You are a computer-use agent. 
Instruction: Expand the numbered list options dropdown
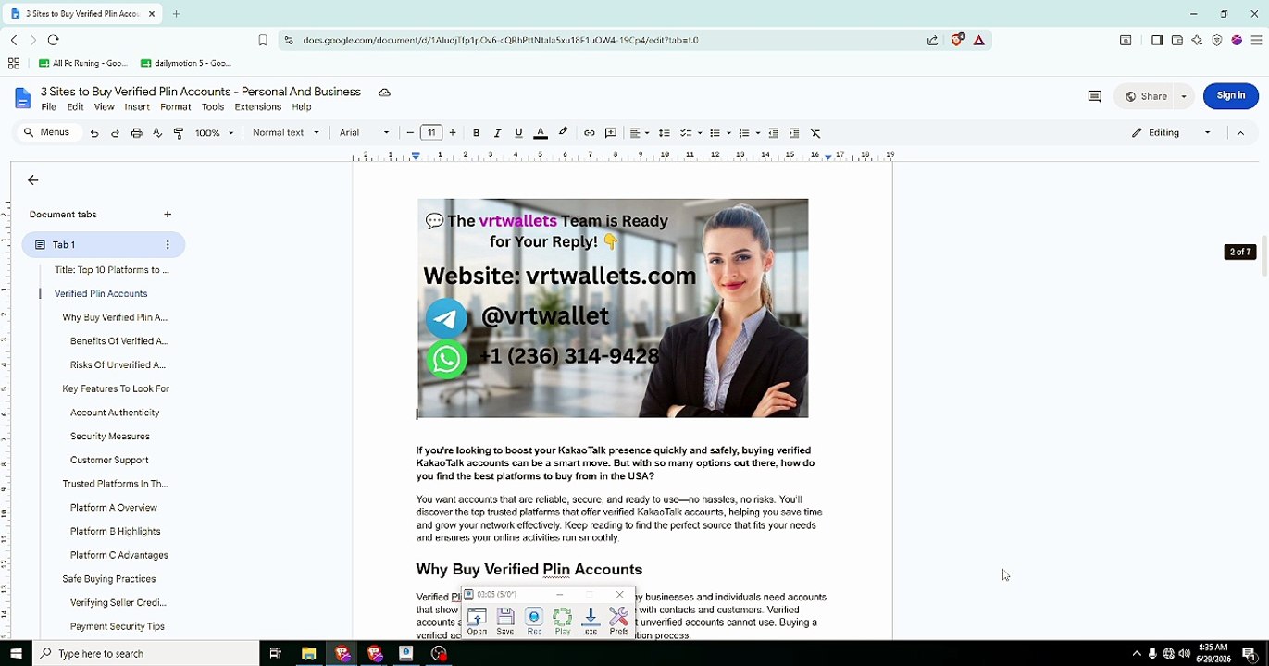coord(758,133)
